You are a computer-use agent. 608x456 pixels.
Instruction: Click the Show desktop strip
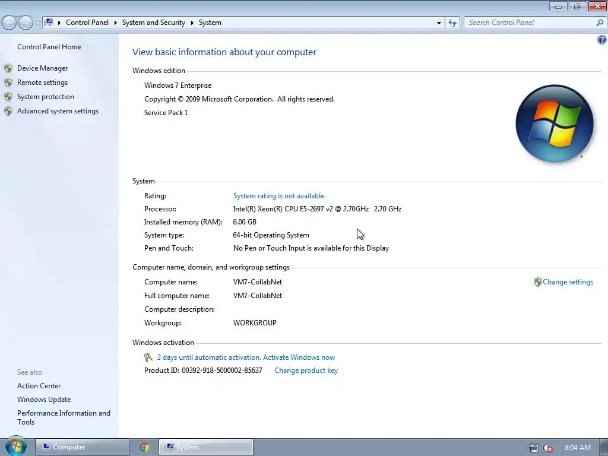tap(604, 447)
